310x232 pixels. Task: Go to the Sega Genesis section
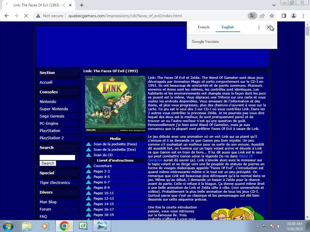52,116
